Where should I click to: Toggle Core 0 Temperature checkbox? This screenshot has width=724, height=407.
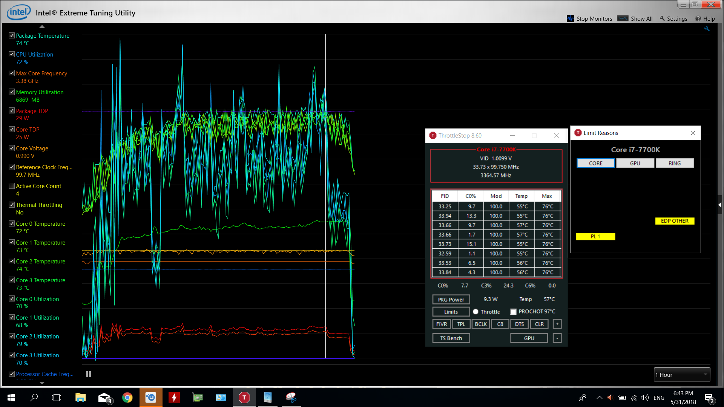click(12, 223)
